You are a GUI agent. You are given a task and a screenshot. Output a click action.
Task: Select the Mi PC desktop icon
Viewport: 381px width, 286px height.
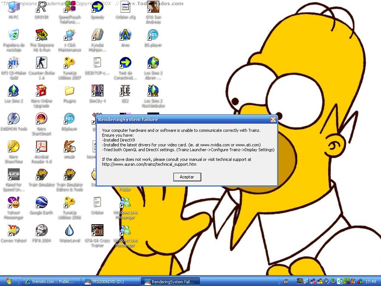[x=14, y=7]
